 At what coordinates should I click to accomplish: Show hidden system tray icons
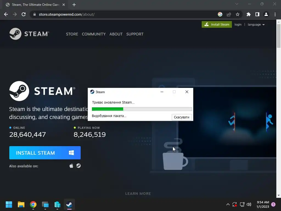228,204
